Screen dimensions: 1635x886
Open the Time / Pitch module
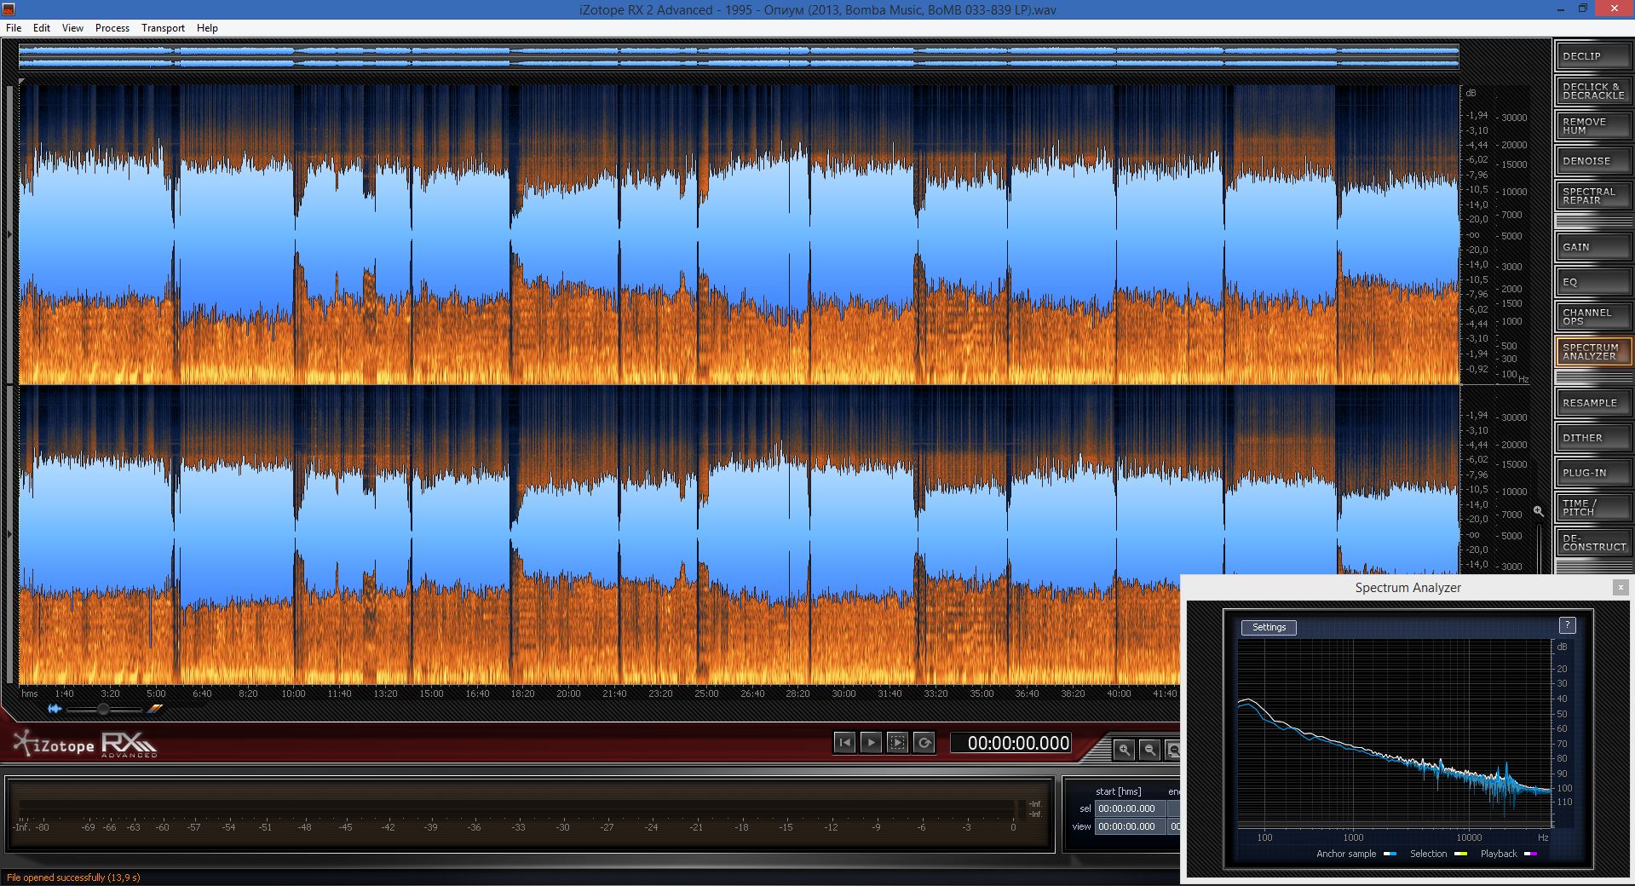click(1592, 507)
